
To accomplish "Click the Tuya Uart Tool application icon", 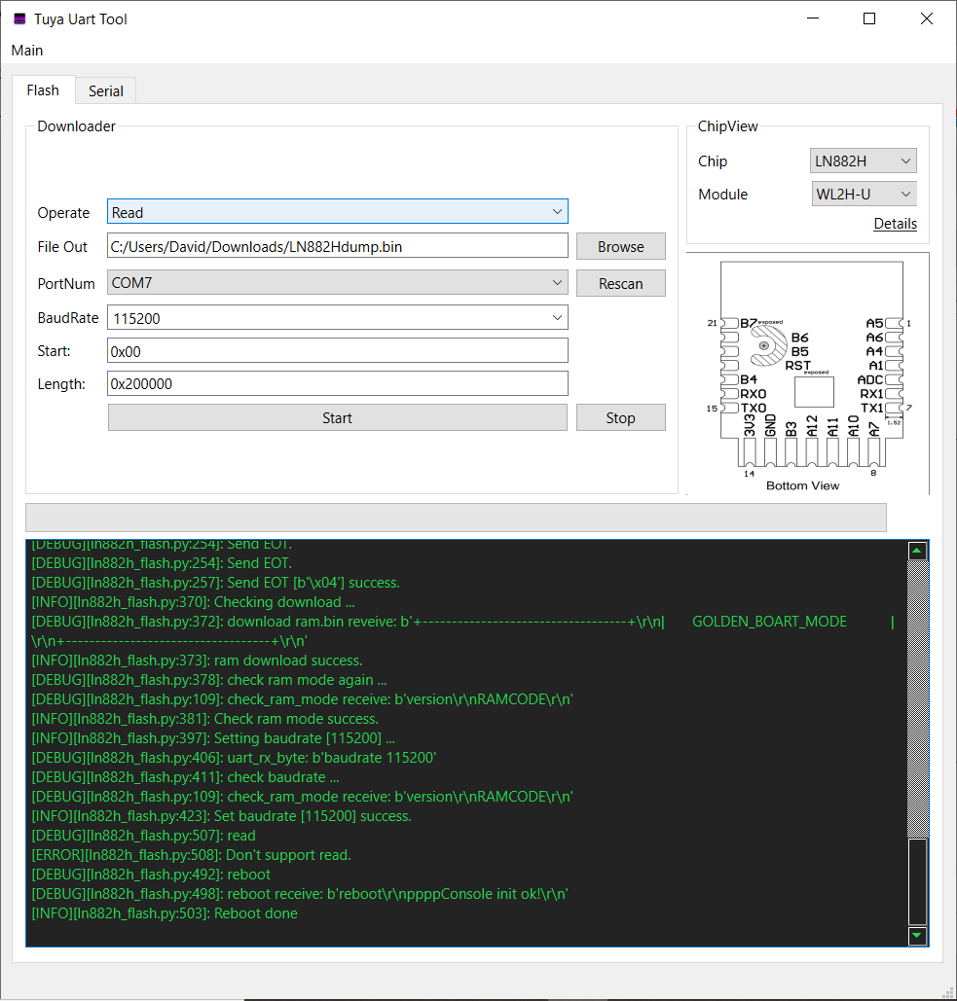I will [x=20, y=18].
